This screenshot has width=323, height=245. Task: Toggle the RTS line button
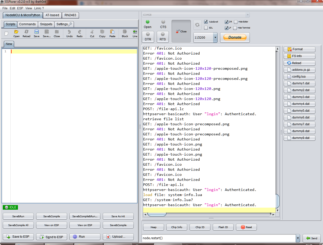[163, 37]
